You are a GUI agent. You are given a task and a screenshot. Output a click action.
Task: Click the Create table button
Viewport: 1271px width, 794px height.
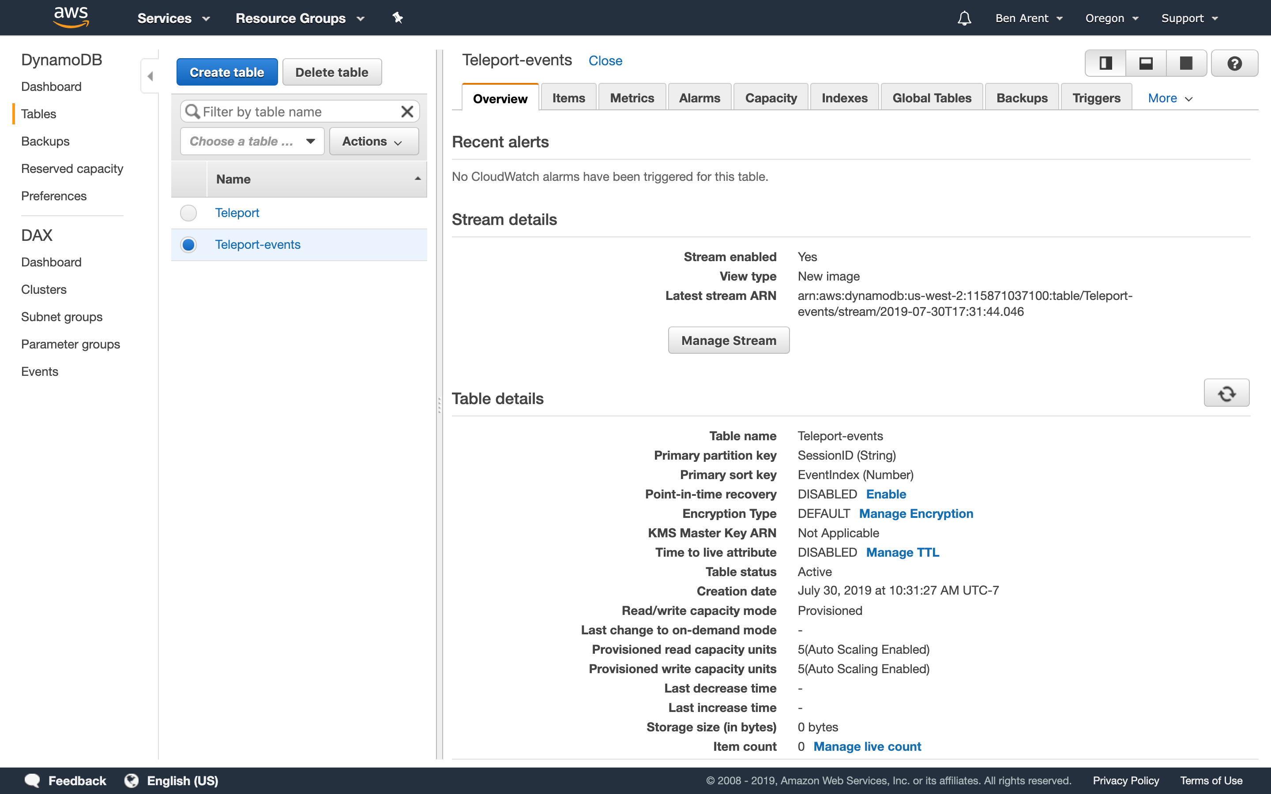tap(227, 72)
